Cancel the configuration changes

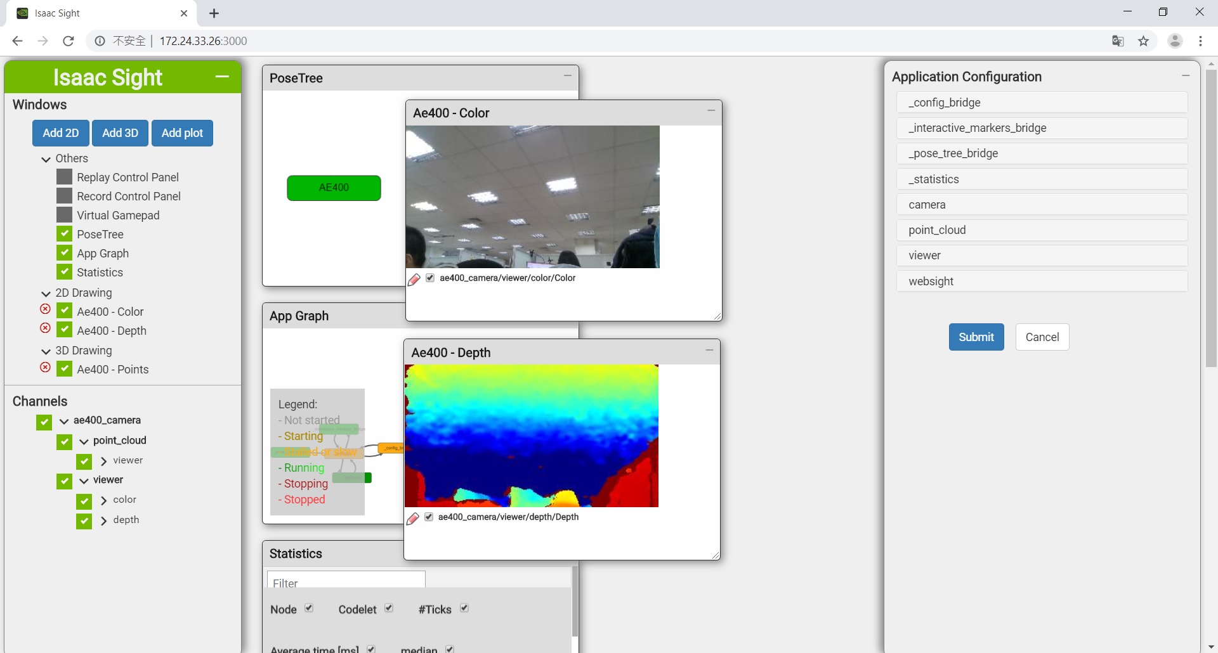coord(1042,337)
